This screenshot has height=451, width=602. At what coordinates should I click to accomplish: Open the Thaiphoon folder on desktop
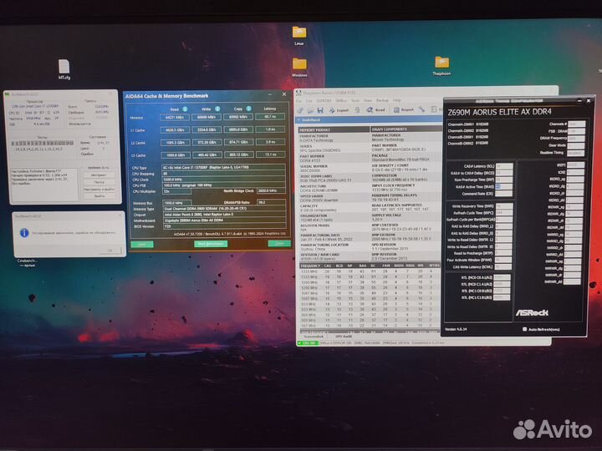point(441,66)
